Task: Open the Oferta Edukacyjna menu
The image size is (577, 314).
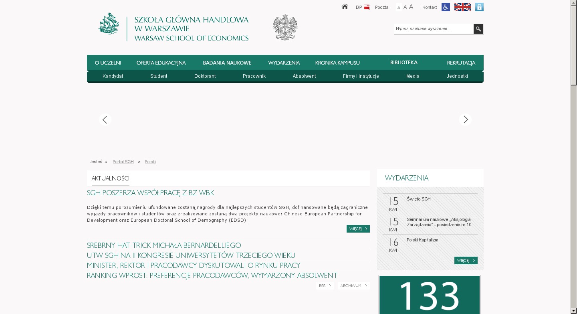Action: [161, 63]
